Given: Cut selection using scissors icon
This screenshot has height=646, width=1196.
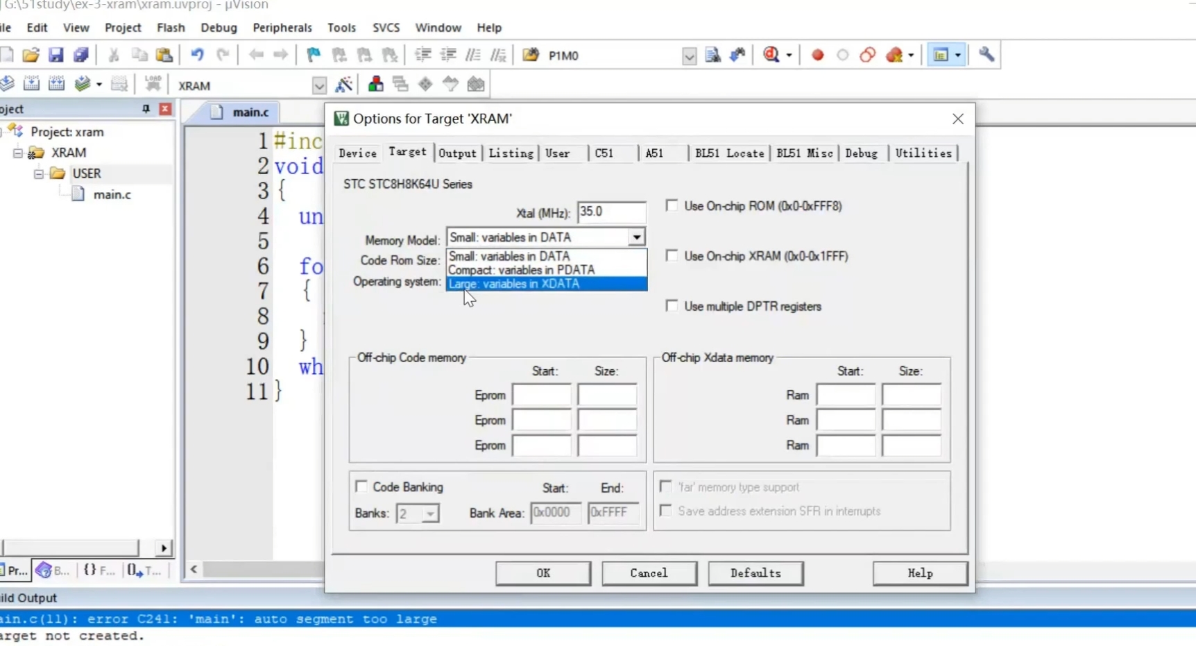Looking at the screenshot, I should (114, 55).
